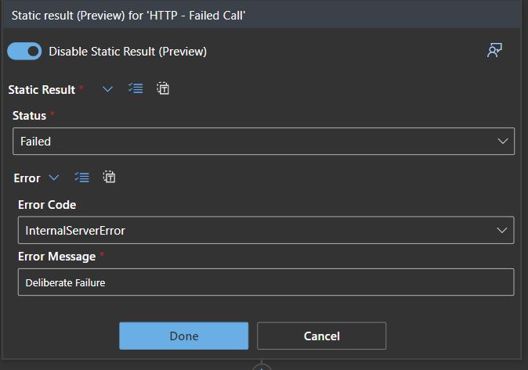528x370 pixels.
Task: Toggle the Disable Static Result switch
Action: click(x=24, y=52)
